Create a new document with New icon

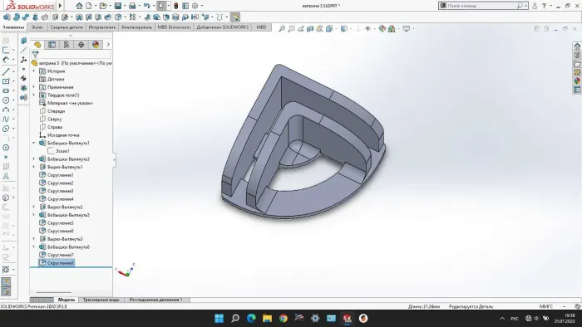point(89,6)
